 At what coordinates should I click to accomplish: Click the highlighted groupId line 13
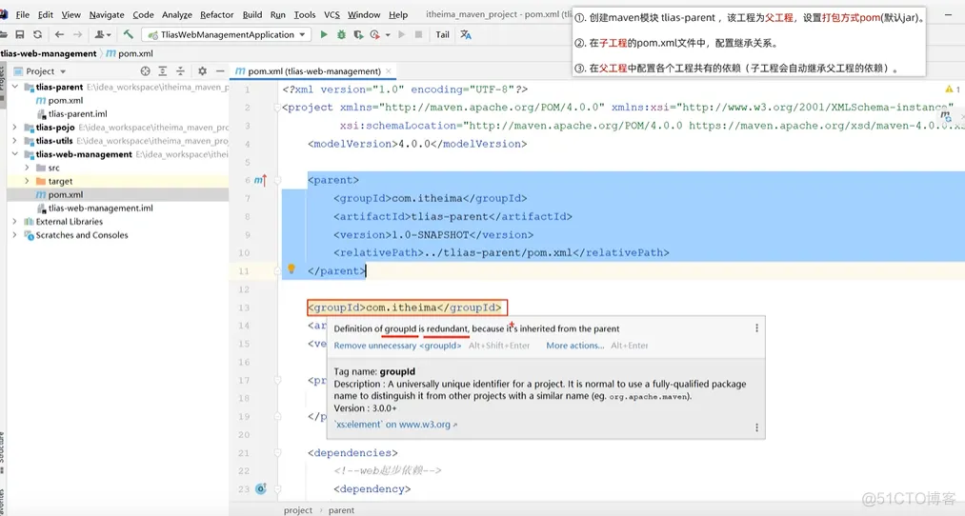point(404,308)
